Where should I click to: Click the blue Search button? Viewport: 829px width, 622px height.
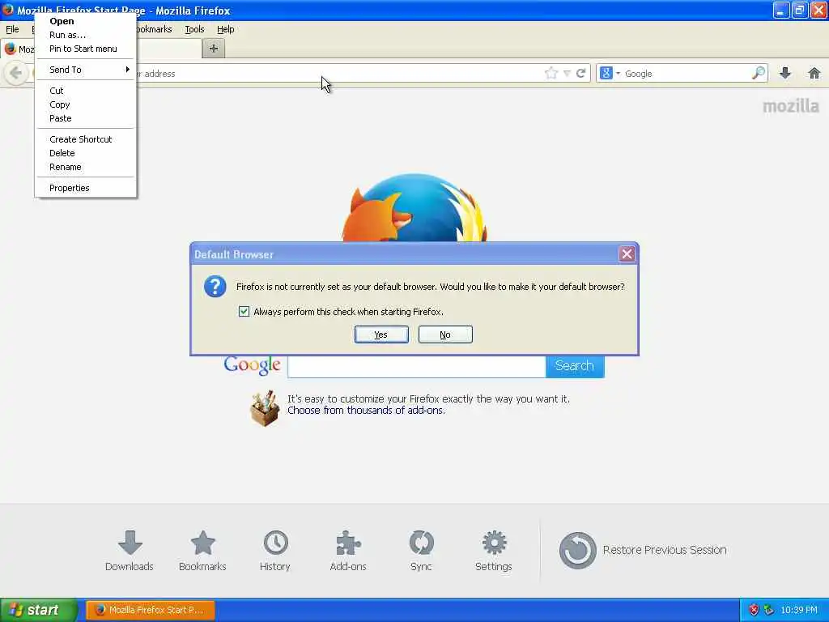point(575,366)
